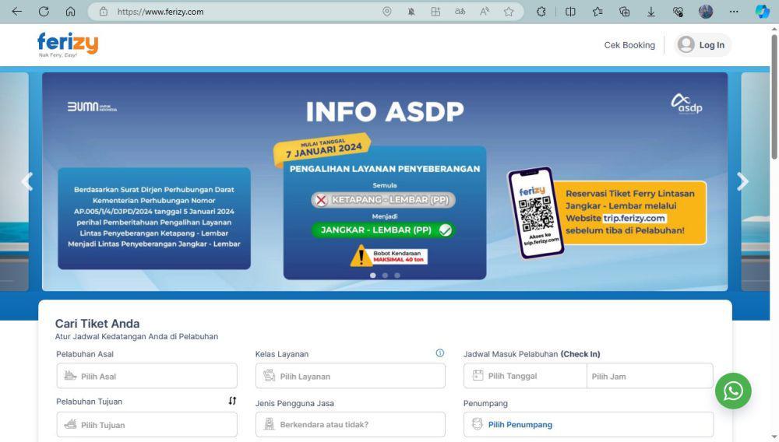Click the Jadwal Masuk Pelabuhan (Check In) label
The width and height of the screenshot is (779, 442).
tap(531, 354)
